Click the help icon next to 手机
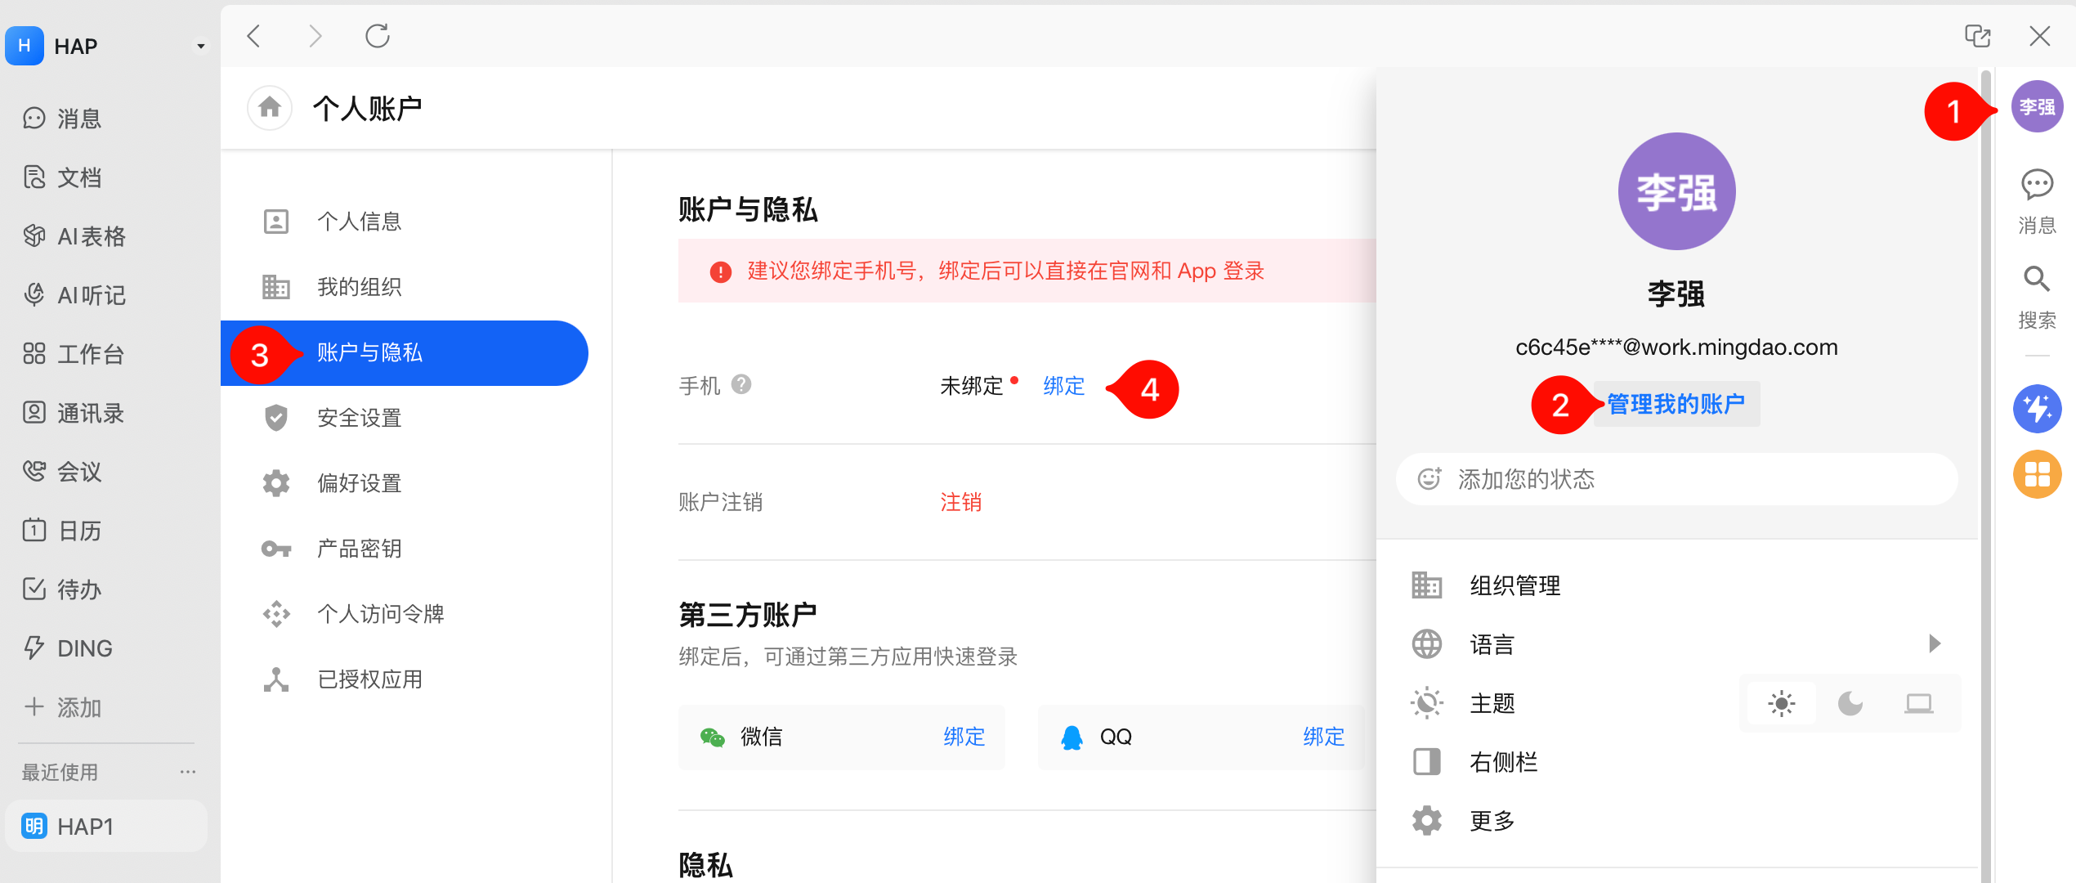This screenshot has height=883, width=2076. (741, 384)
